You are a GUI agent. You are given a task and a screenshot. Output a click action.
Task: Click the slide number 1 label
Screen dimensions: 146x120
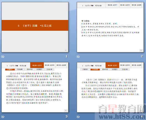[66, 56]
